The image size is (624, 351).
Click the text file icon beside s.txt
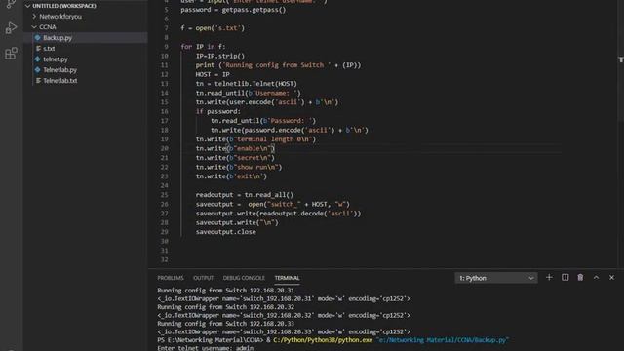click(38, 49)
